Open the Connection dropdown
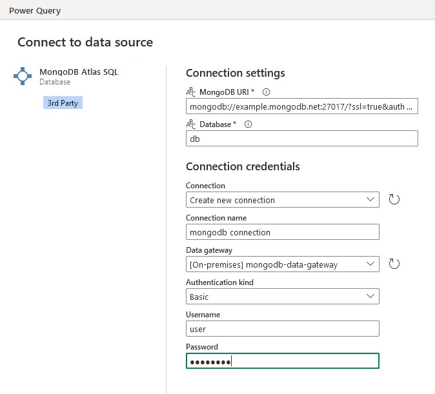Viewport: 435px width, 394px height. tap(282, 200)
